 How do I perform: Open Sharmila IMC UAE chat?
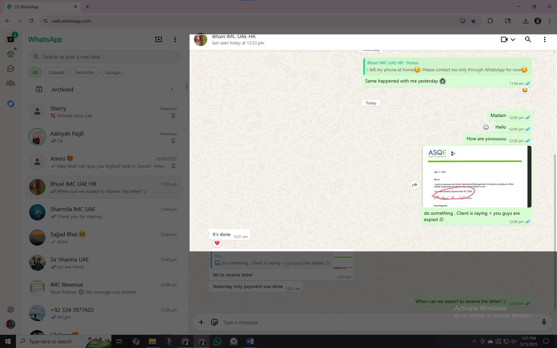point(103,212)
